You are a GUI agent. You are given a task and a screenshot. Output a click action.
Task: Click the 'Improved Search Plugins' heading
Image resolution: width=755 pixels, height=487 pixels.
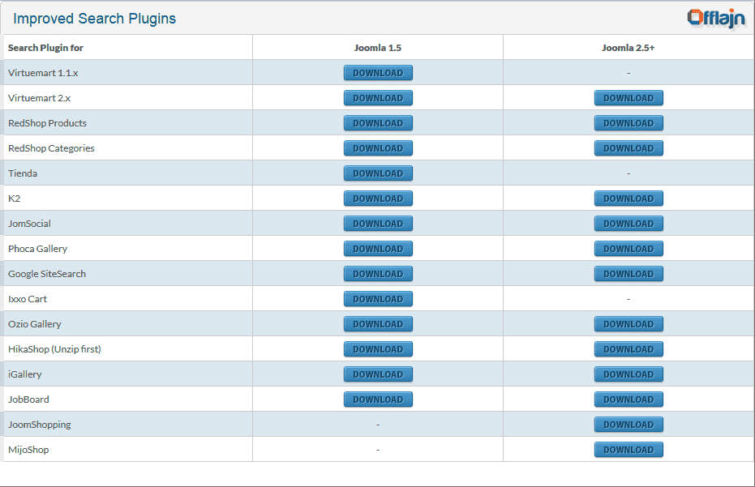tap(94, 19)
